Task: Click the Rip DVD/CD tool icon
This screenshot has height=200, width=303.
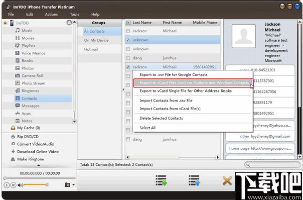Action: pyautogui.click(x=13, y=137)
